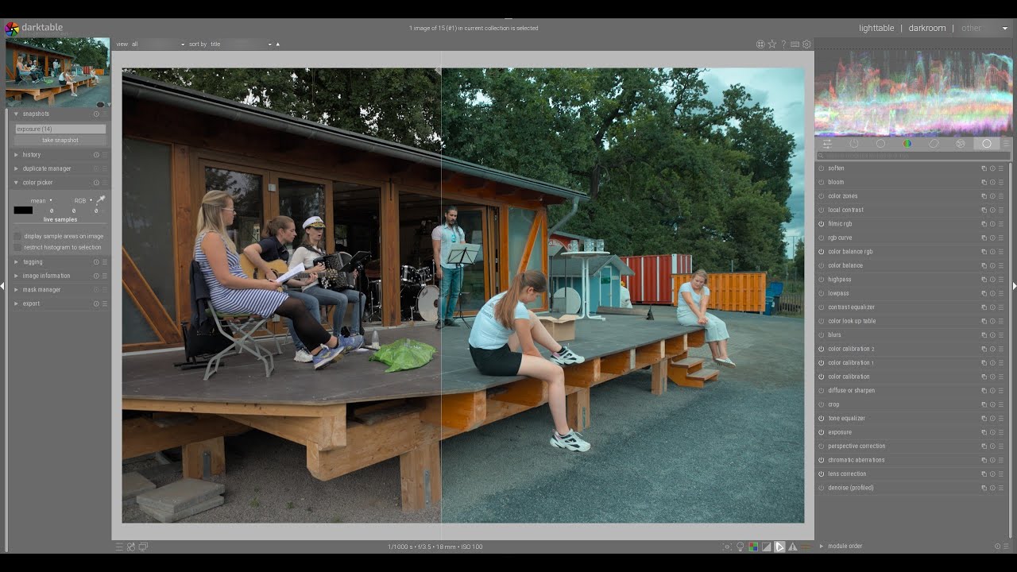The height and width of the screenshot is (572, 1017).
Task: Open the keyboard shortcuts icon
Action: tap(795, 44)
